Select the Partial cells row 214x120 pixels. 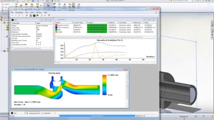pyautogui.click(x=32, y=30)
